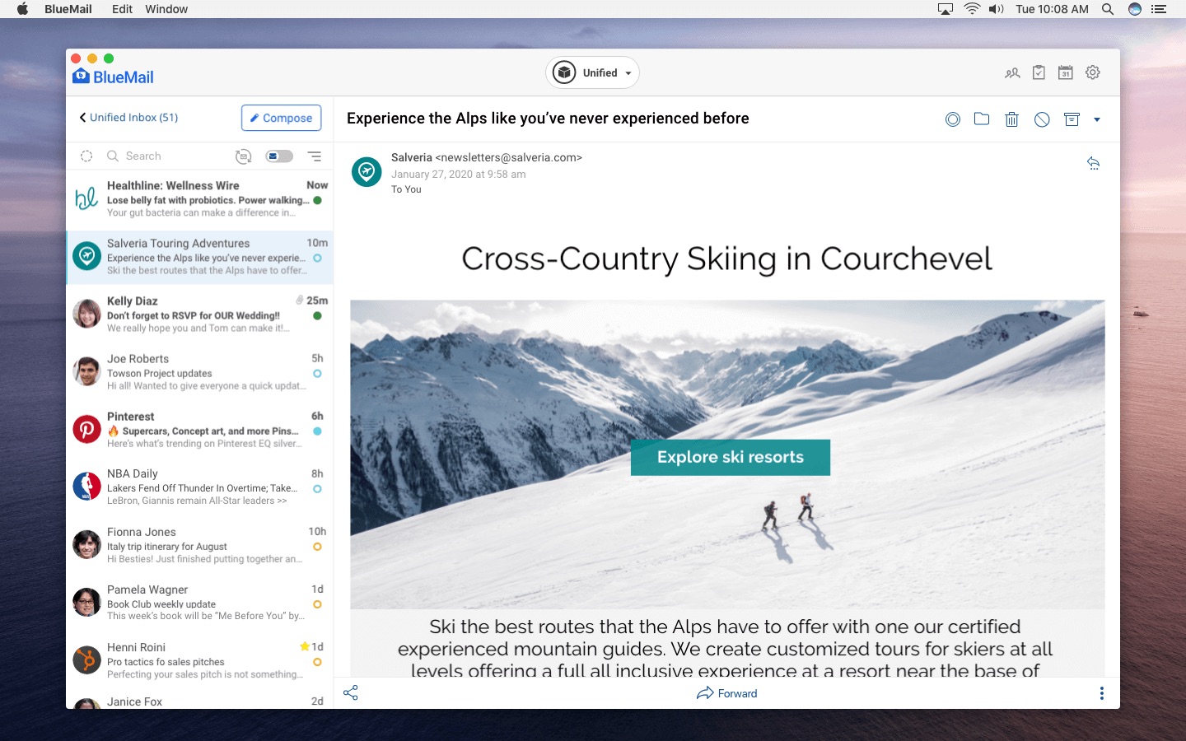
Task: Mark email as unread circle icon
Action: 953,119
